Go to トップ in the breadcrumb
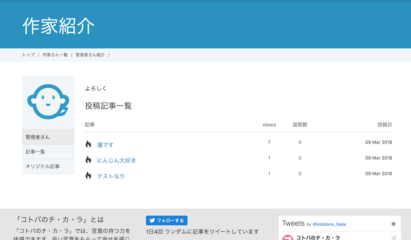Image resolution: width=411 pixels, height=240 pixels. 28,55
